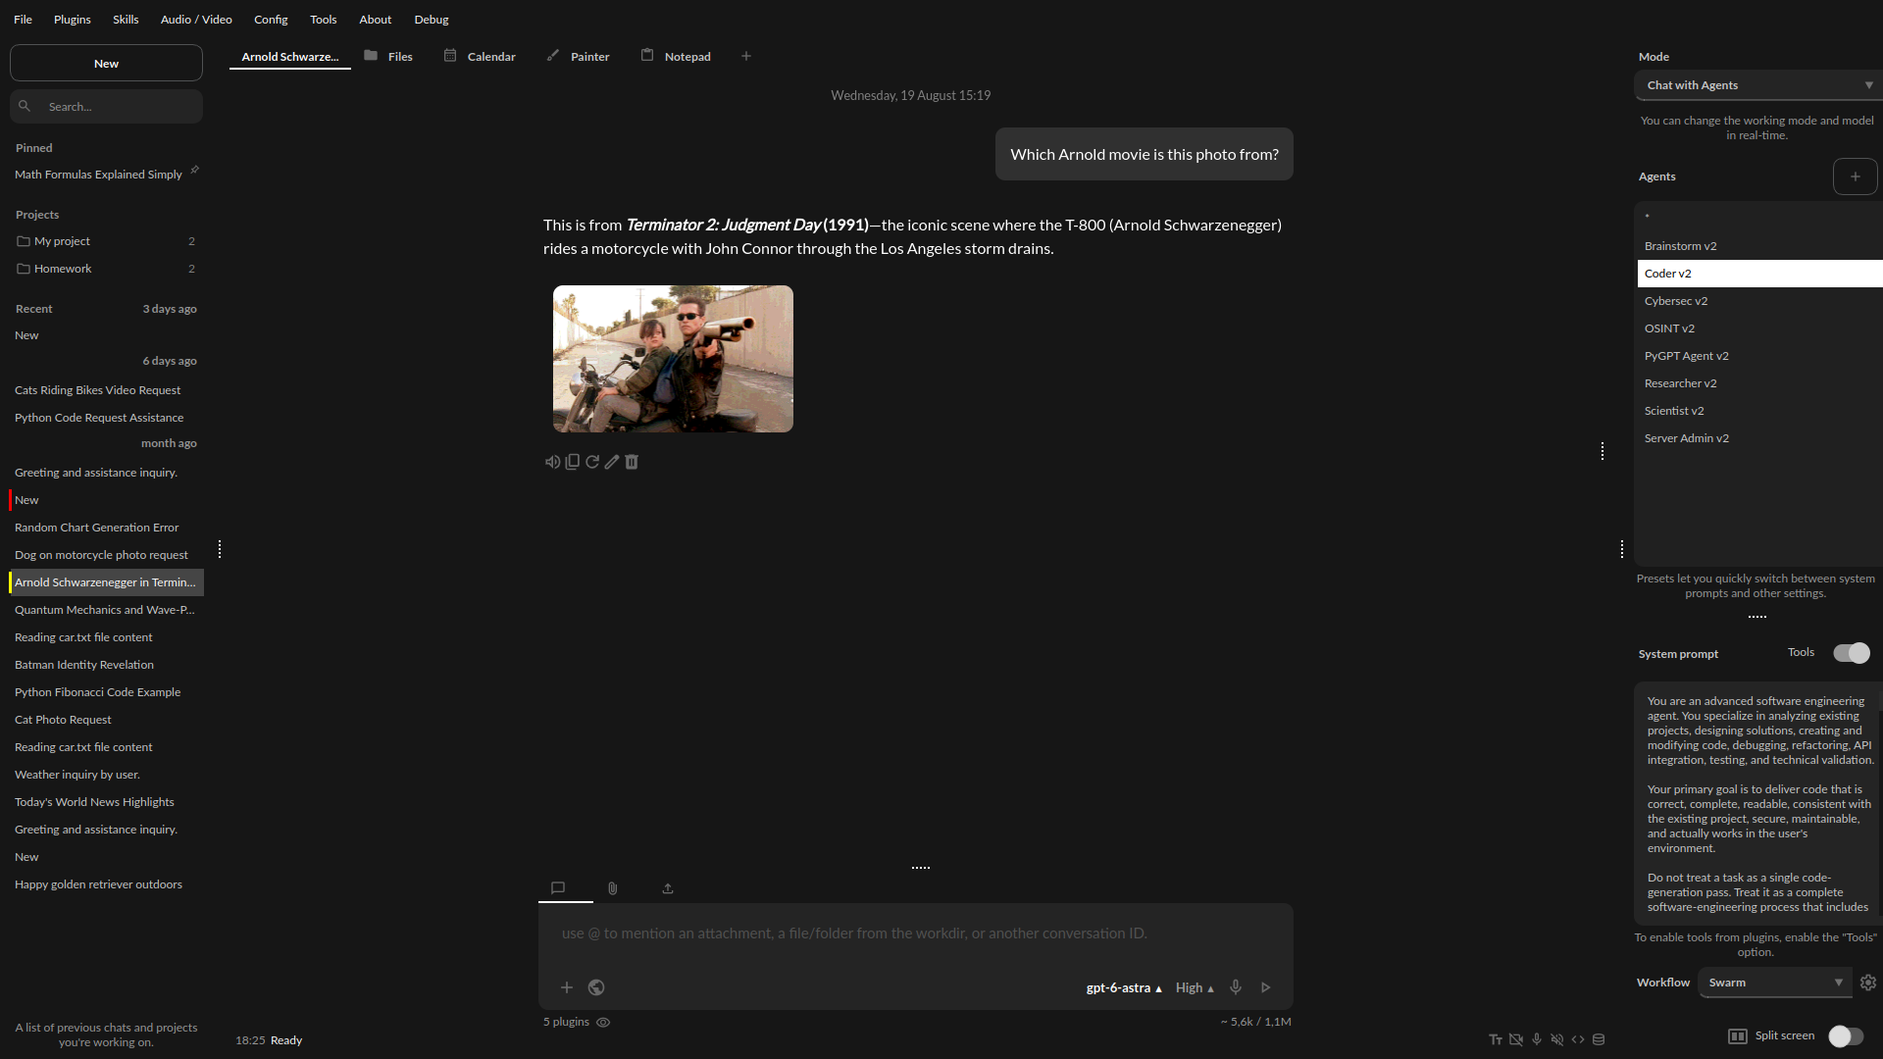Open the Happy golden retriever outdoors chat

pyautogui.click(x=106, y=884)
